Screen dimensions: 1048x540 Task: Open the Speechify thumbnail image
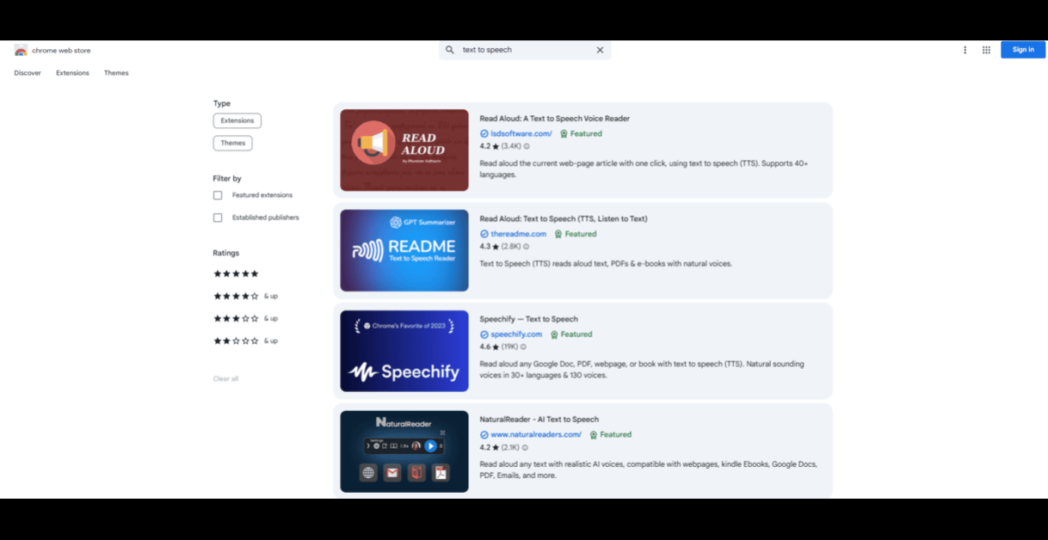pyautogui.click(x=404, y=351)
